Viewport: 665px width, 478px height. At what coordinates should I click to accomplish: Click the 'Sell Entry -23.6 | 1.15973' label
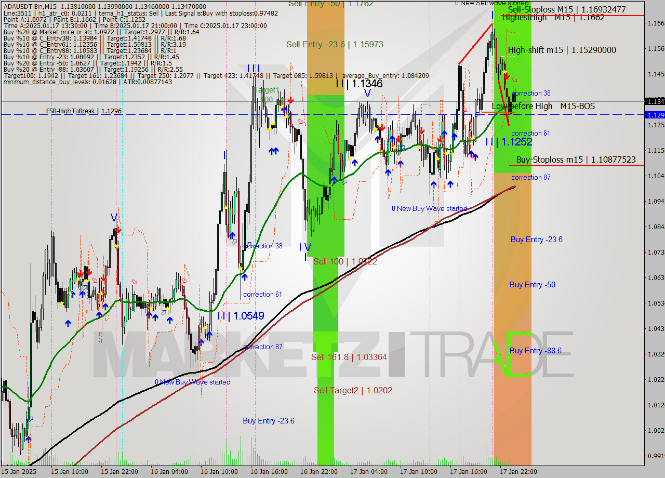pos(335,45)
